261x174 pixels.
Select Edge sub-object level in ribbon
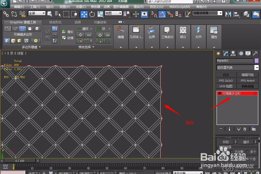15,29
